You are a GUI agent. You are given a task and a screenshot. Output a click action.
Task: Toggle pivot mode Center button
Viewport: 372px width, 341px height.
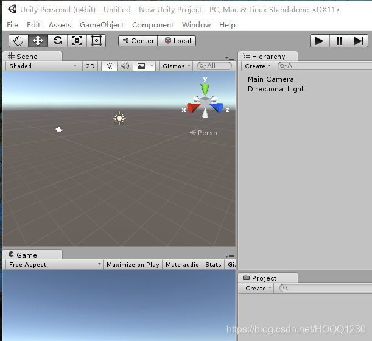138,41
